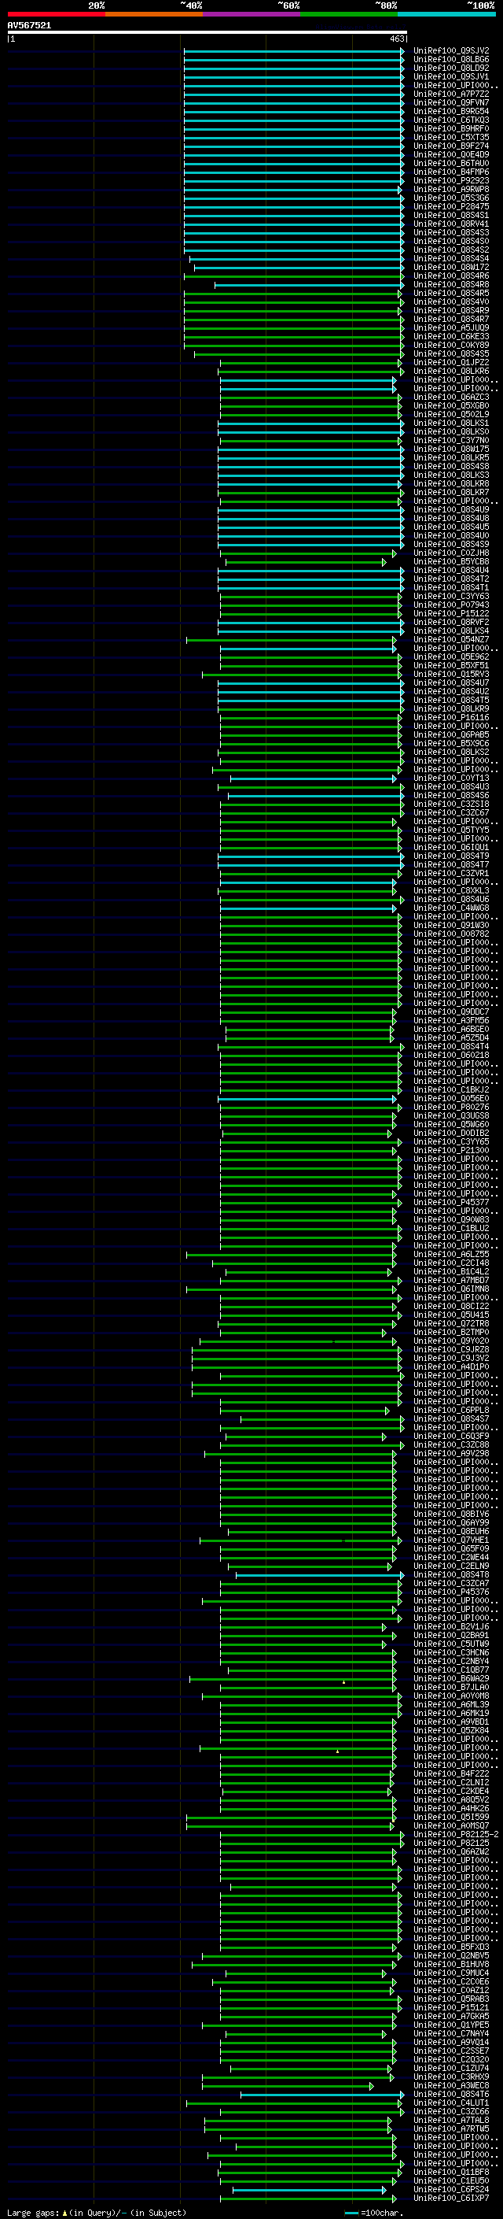Viewport: 503px width, 2219px height.
Task: Open the UniRef100_Q9SJV2 hit label
Action: coord(451,51)
